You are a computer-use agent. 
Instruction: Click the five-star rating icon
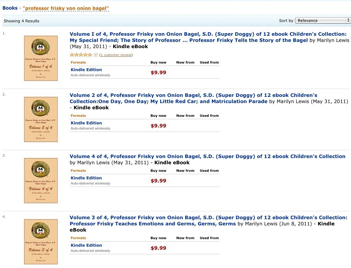point(81,55)
